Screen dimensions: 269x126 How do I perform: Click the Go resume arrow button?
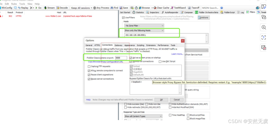pyautogui.click(x=38, y=8)
